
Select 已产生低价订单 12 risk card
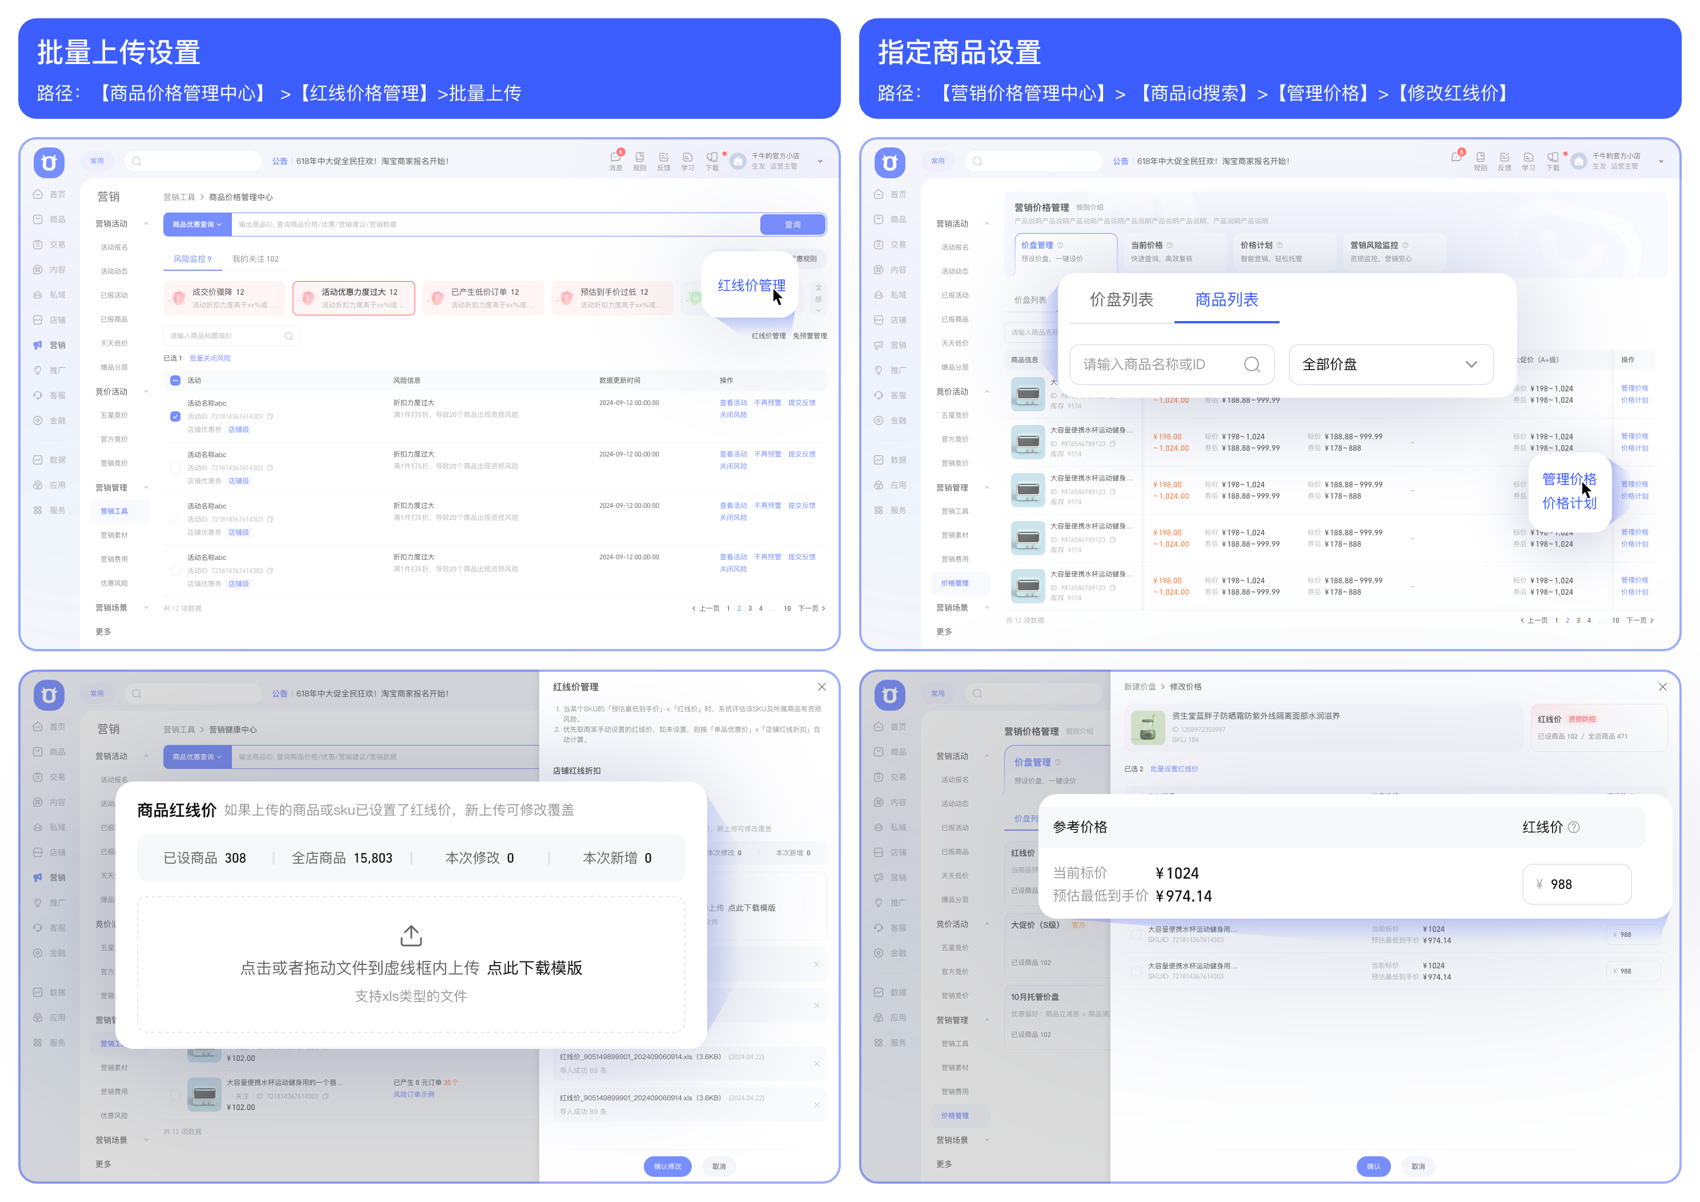tap(483, 298)
